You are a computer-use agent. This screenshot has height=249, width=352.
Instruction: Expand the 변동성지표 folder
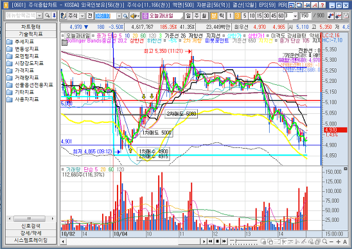point(22,49)
